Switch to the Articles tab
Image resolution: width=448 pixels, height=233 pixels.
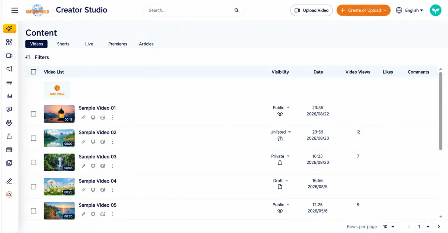click(146, 44)
